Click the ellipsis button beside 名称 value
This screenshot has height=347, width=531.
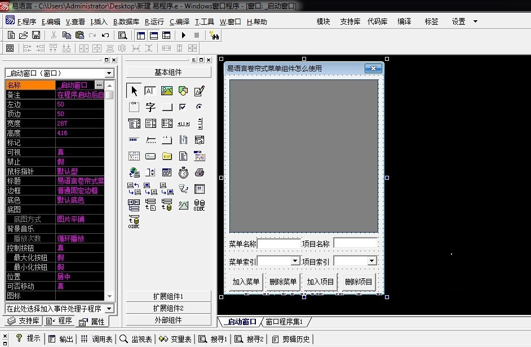99,84
